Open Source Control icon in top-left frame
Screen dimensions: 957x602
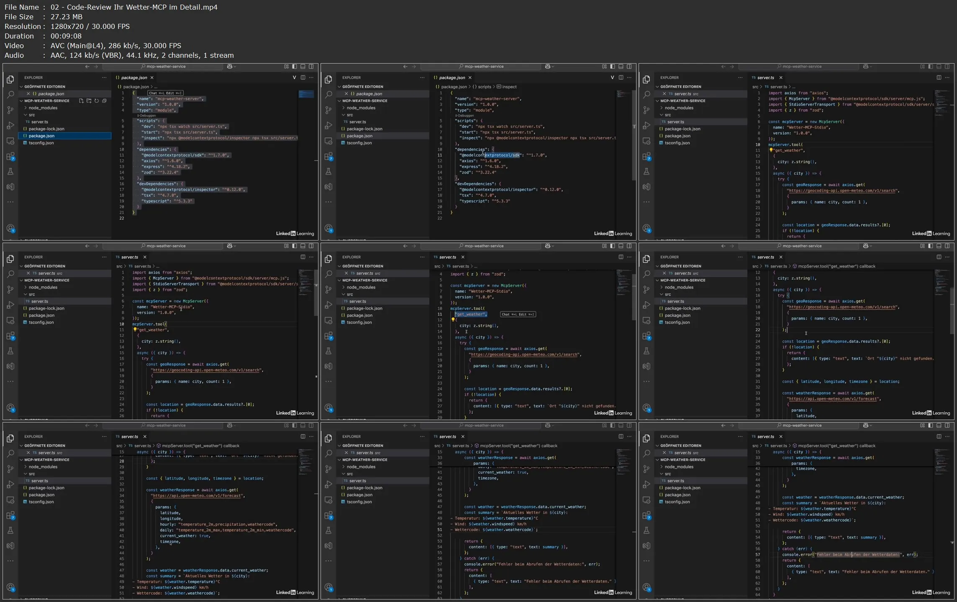point(10,110)
